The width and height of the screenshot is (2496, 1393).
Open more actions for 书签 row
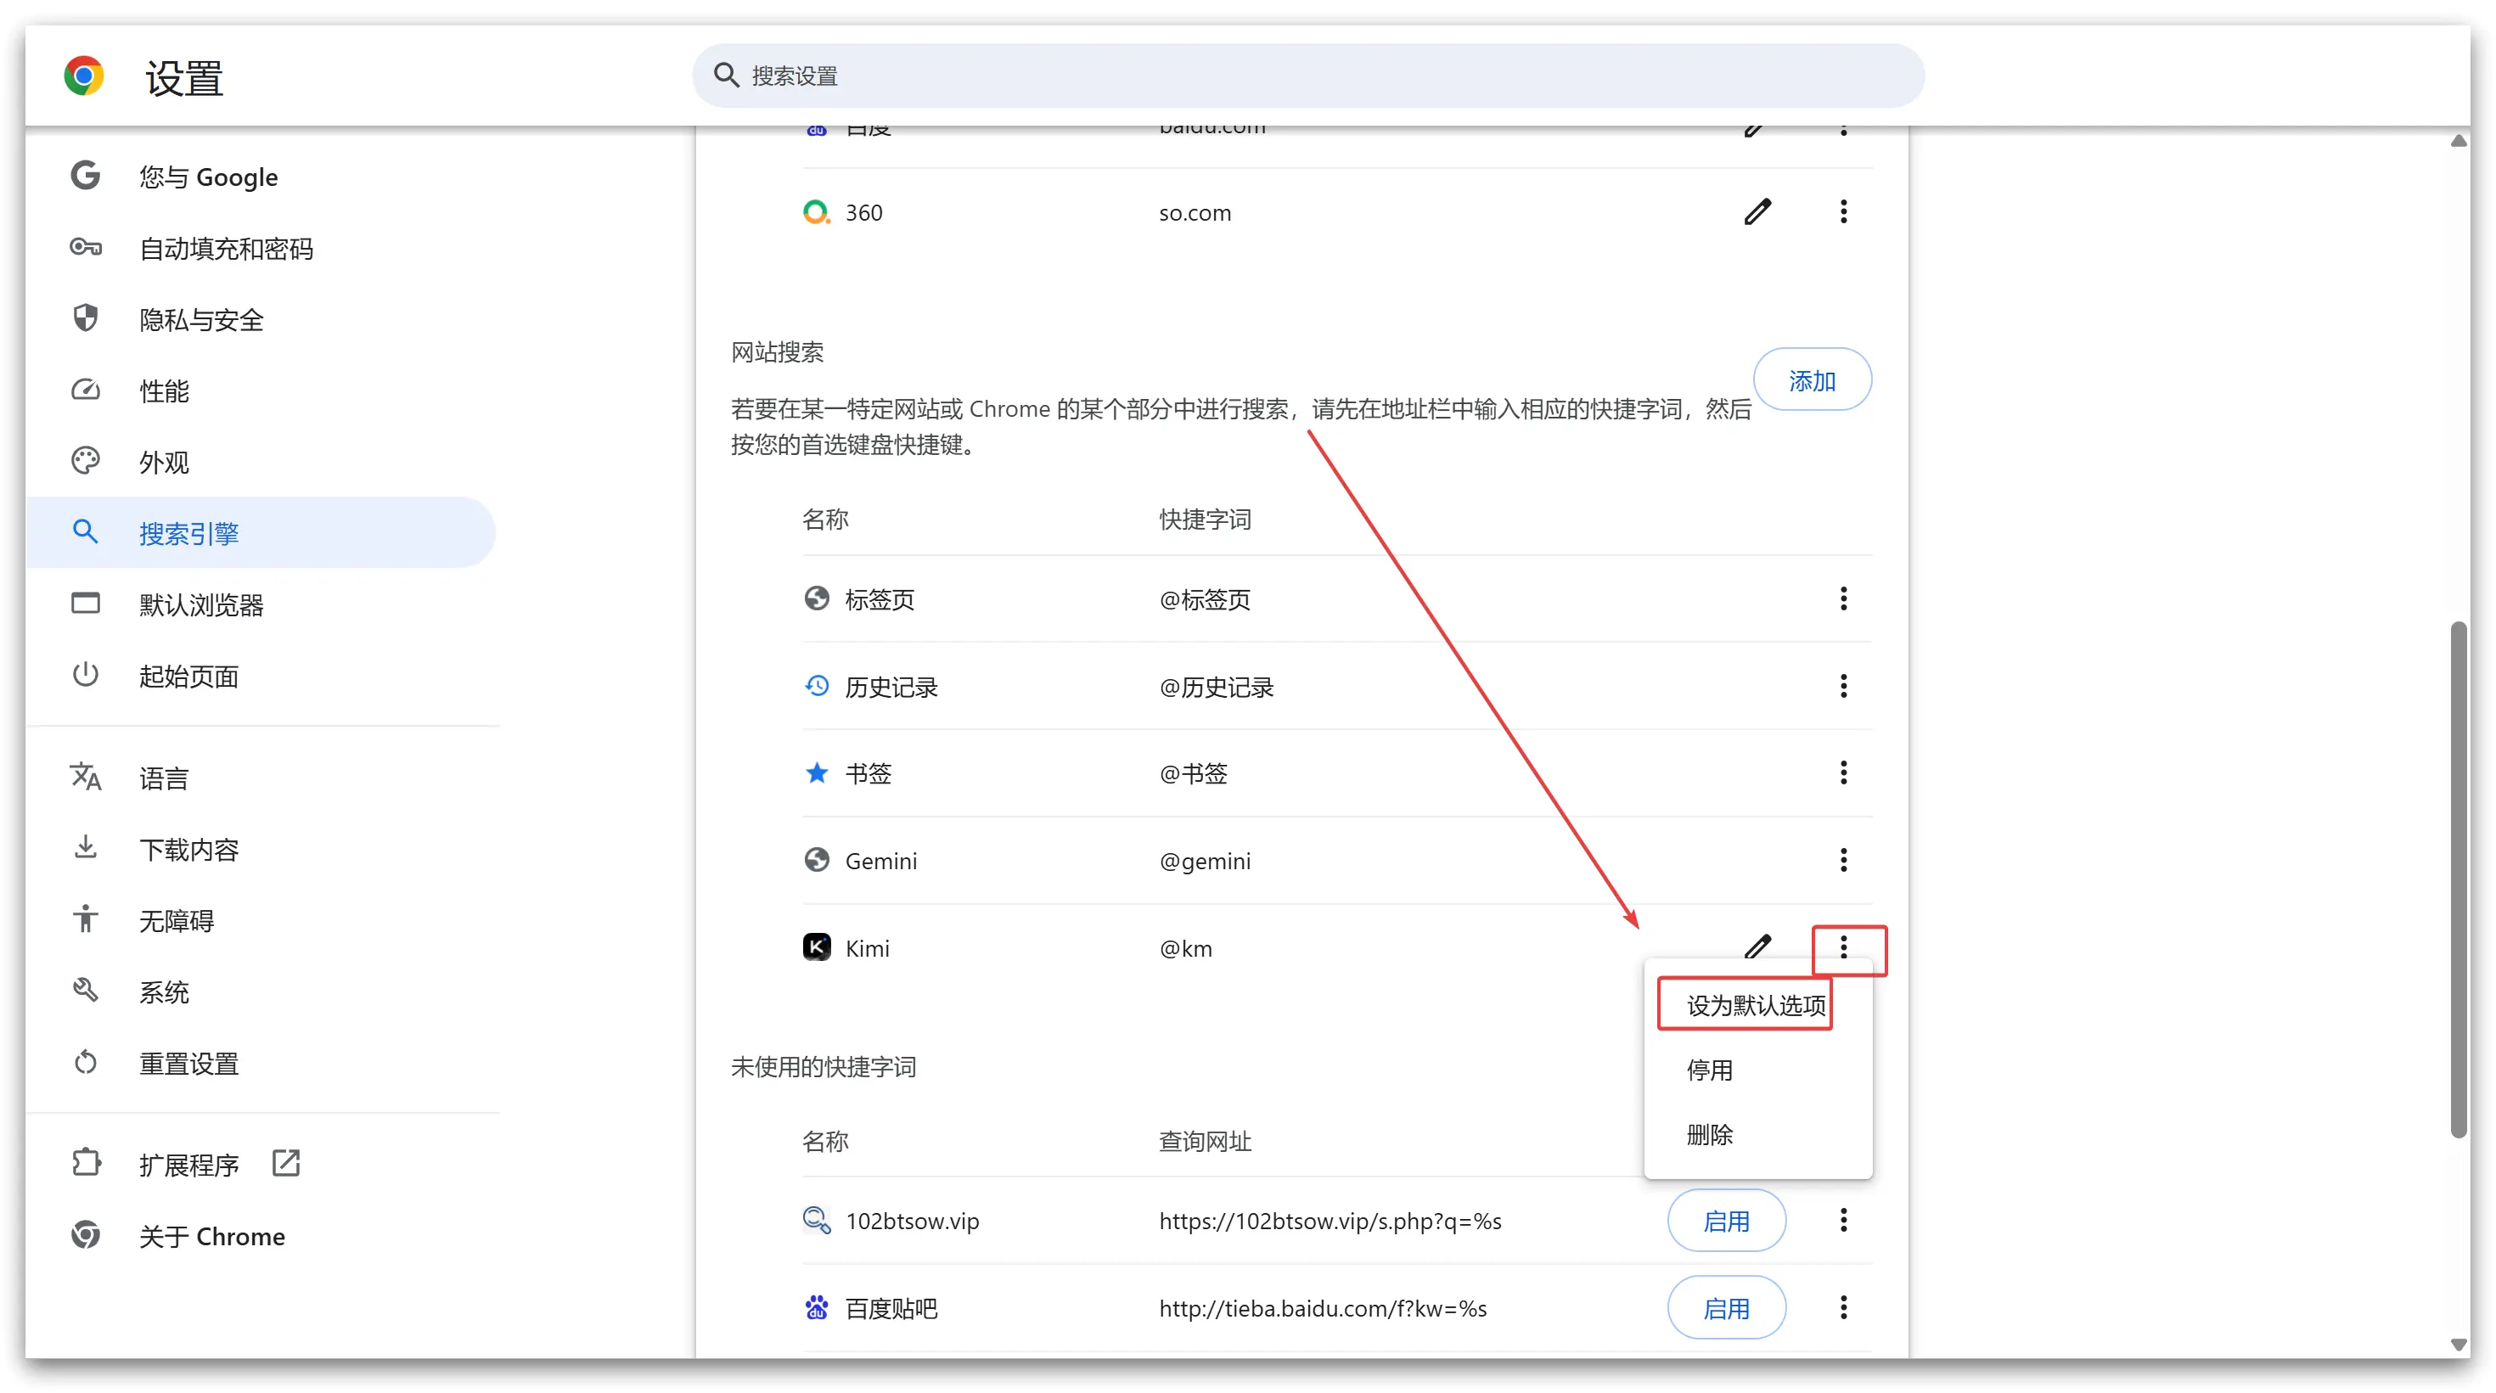click(x=1843, y=773)
